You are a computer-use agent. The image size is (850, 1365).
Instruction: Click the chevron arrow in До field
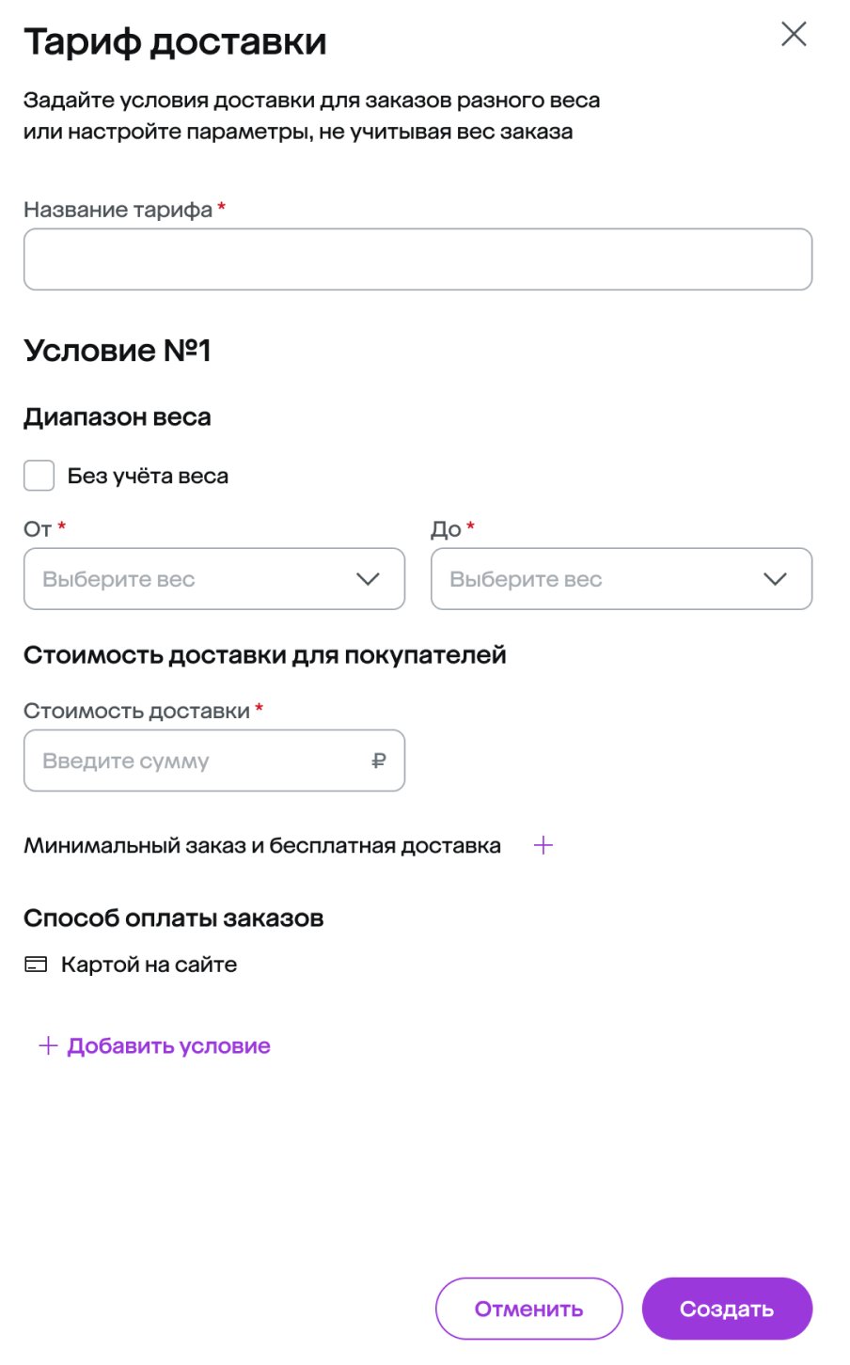(775, 579)
